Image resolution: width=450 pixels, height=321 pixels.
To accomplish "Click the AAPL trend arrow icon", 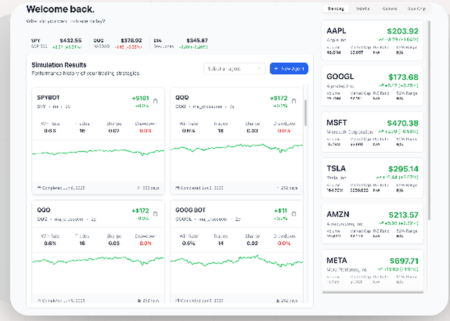I will [x=381, y=39].
